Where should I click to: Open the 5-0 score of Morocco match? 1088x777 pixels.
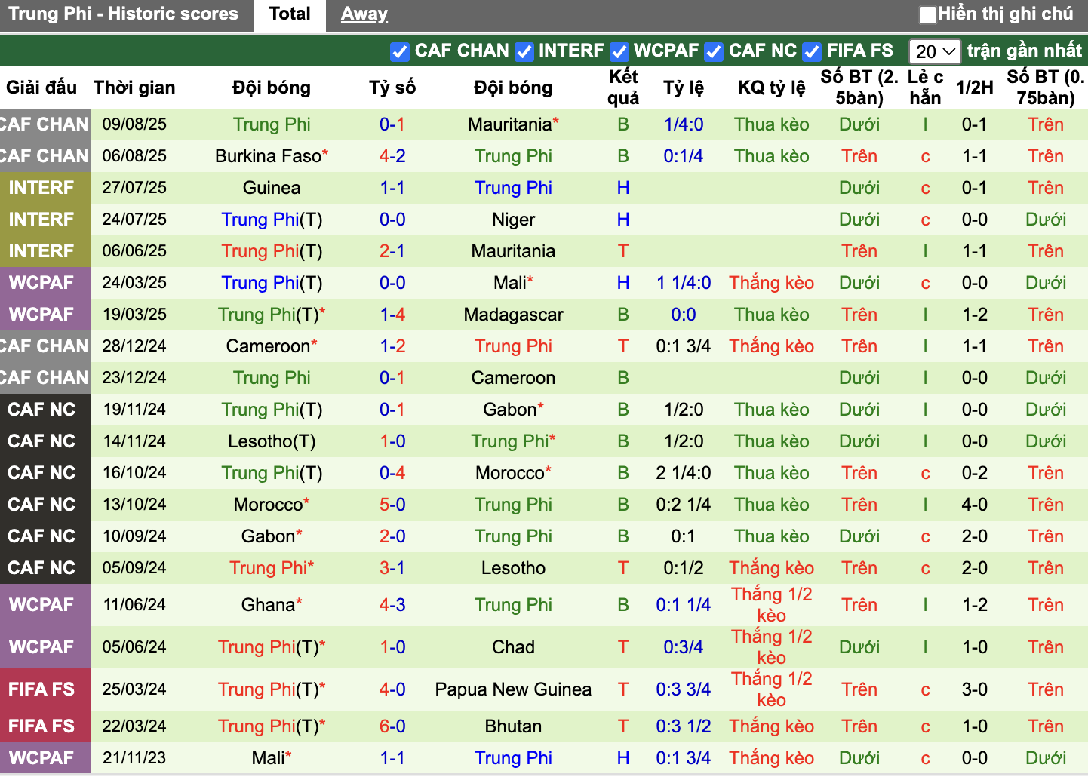pyautogui.click(x=392, y=505)
